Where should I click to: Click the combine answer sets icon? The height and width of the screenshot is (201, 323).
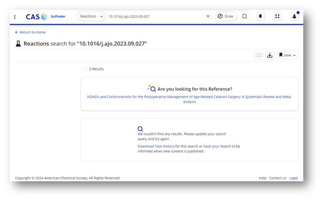click(x=259, y=55)
